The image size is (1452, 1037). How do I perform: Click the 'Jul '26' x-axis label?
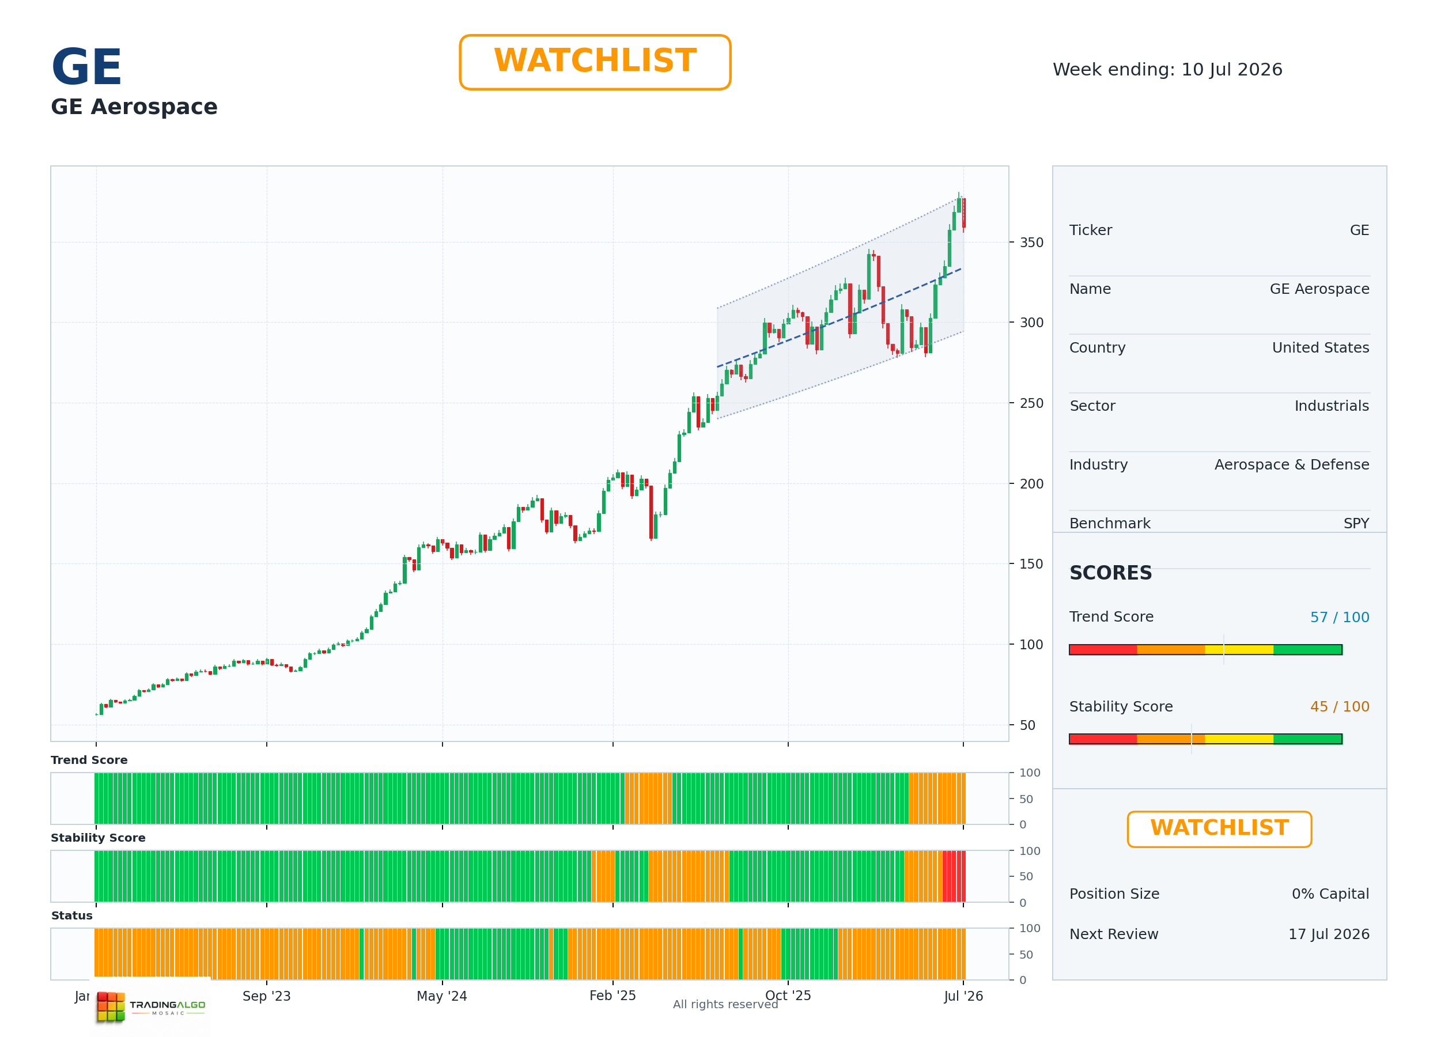click(963, 996)
